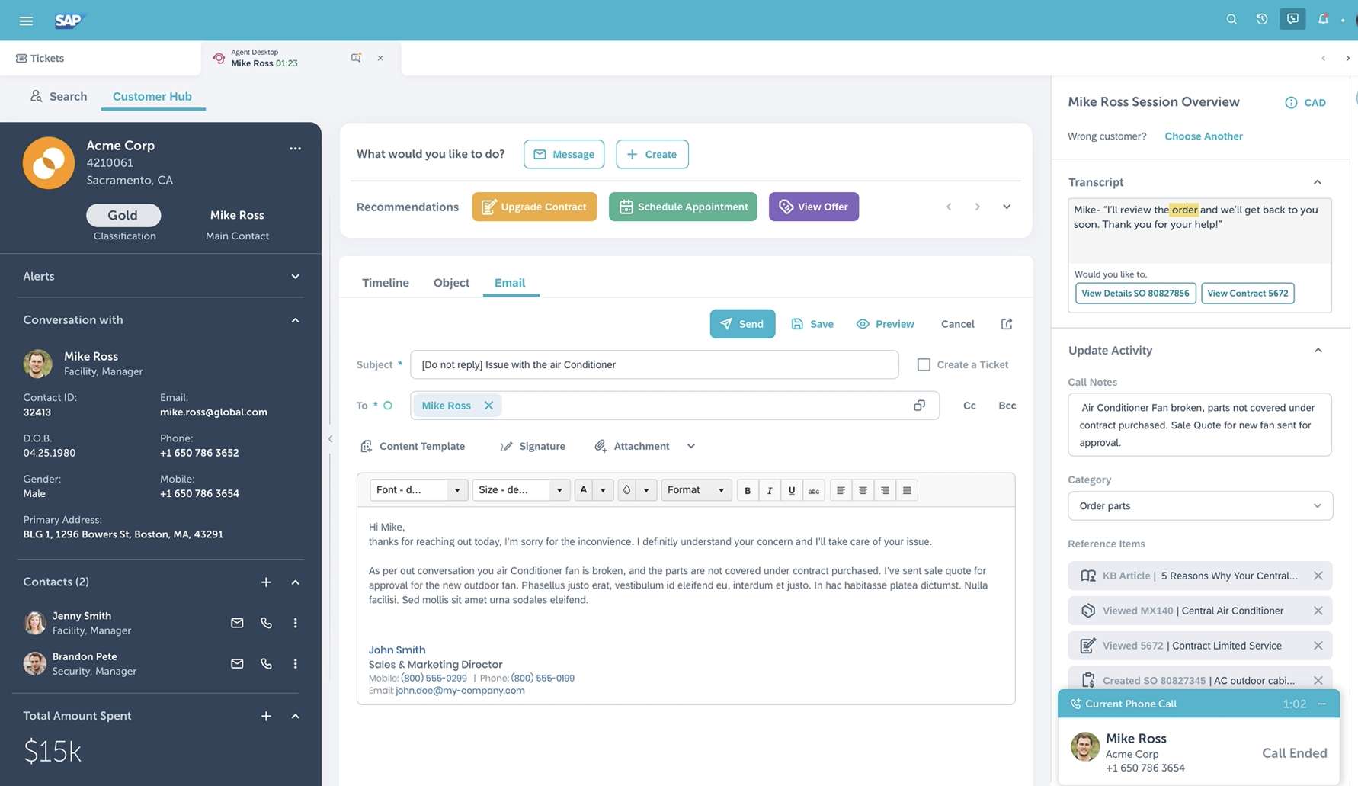Click italic formatting in the email toolbar
Screen dimensions: 1358x786
769,489
